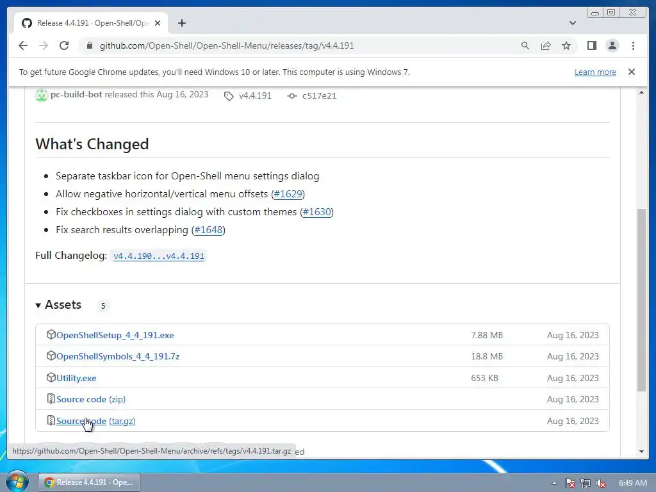This screenshot has width=656, height=492.
Task: Open Chrome's three-dot menu
Action: [x=633, y=45]
